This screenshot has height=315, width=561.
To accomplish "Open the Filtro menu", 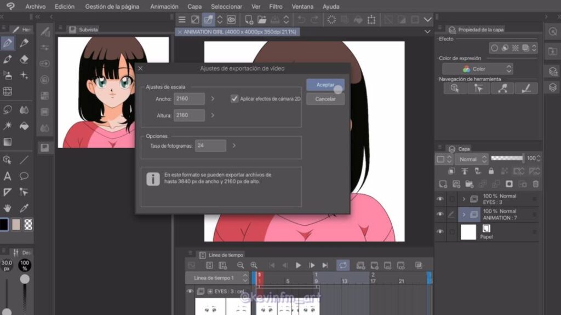I will (x=276, y=7).
